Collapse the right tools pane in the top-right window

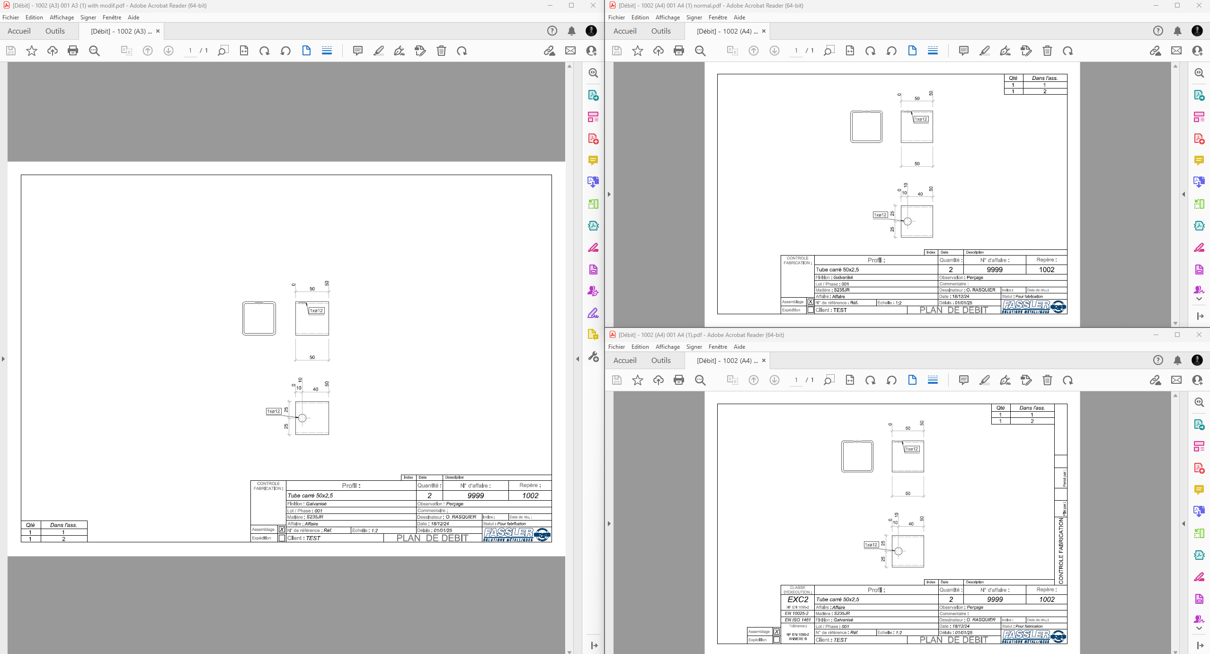coord(1183,194)
